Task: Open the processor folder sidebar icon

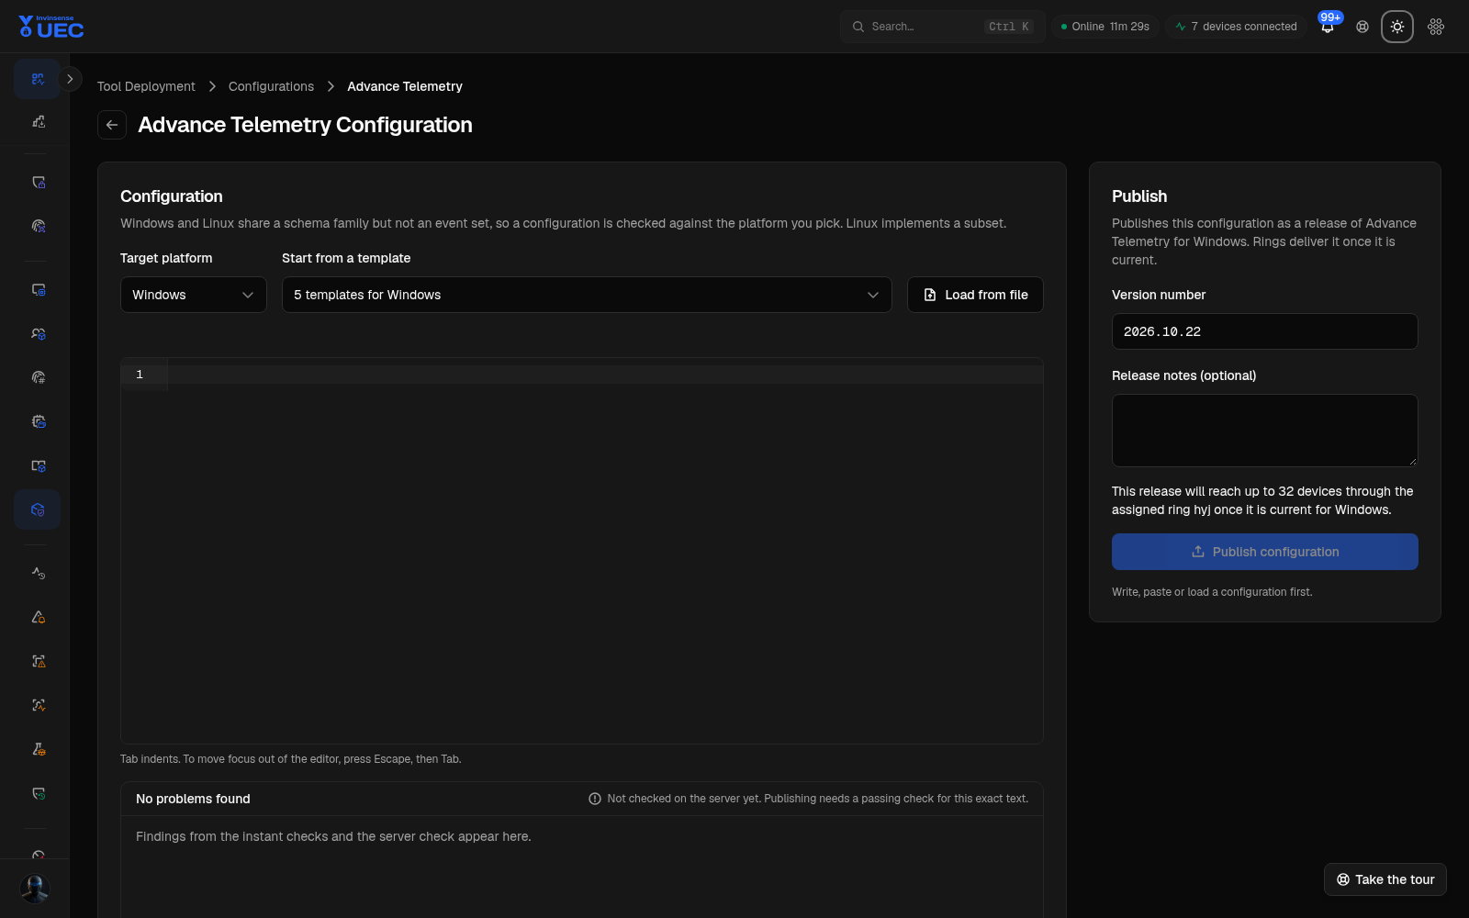Action: pos(38,421)
